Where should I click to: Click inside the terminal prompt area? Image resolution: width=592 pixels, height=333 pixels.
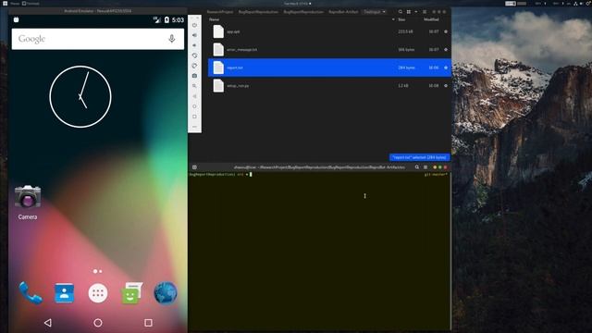point(319,251)
